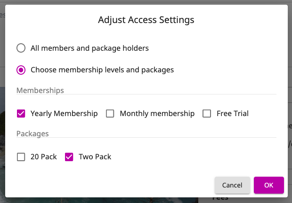Click the 'Adjust Access Settings' dialog title
Image resolution: width=292 pixels, height=203 pixels.
[x=146, y=20]
